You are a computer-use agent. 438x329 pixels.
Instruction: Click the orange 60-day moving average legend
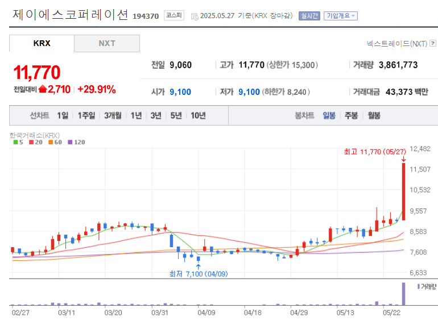(54, 142)
